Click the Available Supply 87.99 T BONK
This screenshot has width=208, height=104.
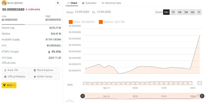click(53, 39)
